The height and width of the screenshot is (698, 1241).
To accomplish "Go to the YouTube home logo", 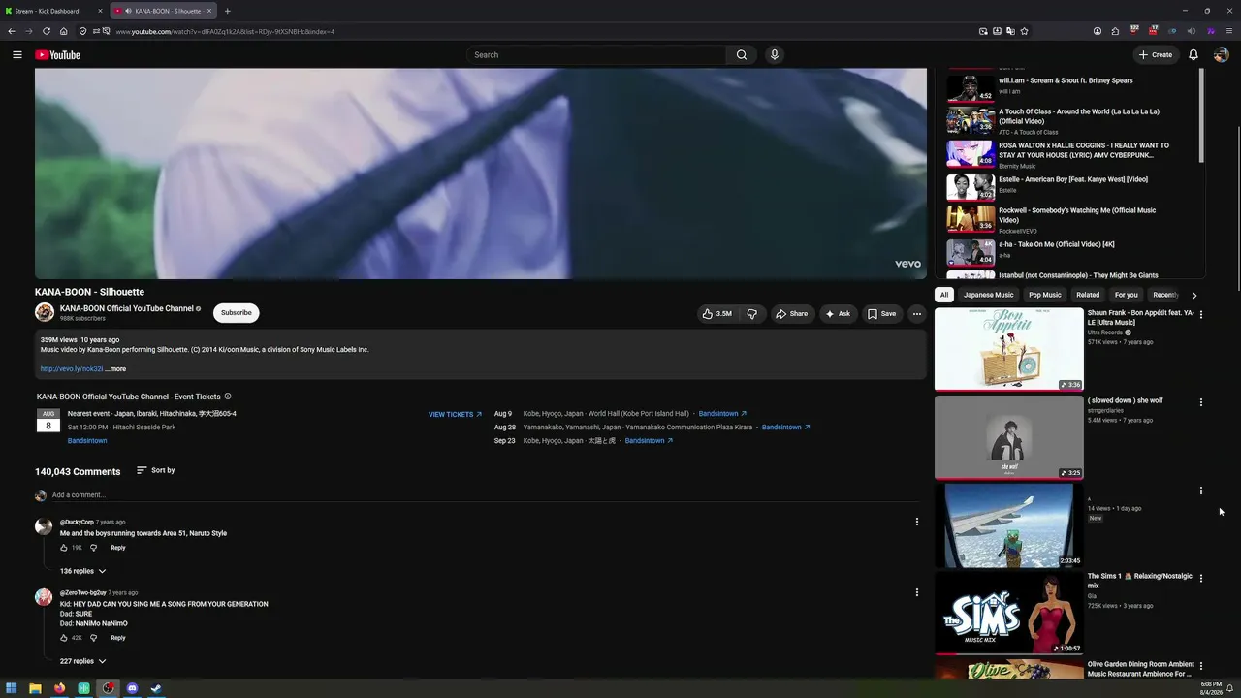I will (58, 55).
